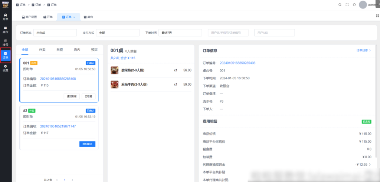Expand the 代理商抽取佣金 chevron
Viewport: 380px width, 182px height.
[x=370, y=165]
